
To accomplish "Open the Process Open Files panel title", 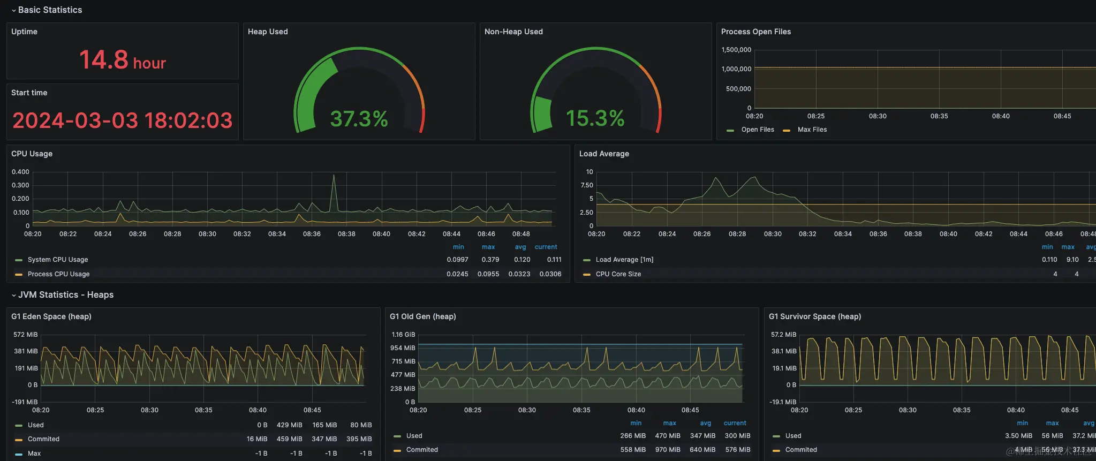I will [x=755, y=32].
